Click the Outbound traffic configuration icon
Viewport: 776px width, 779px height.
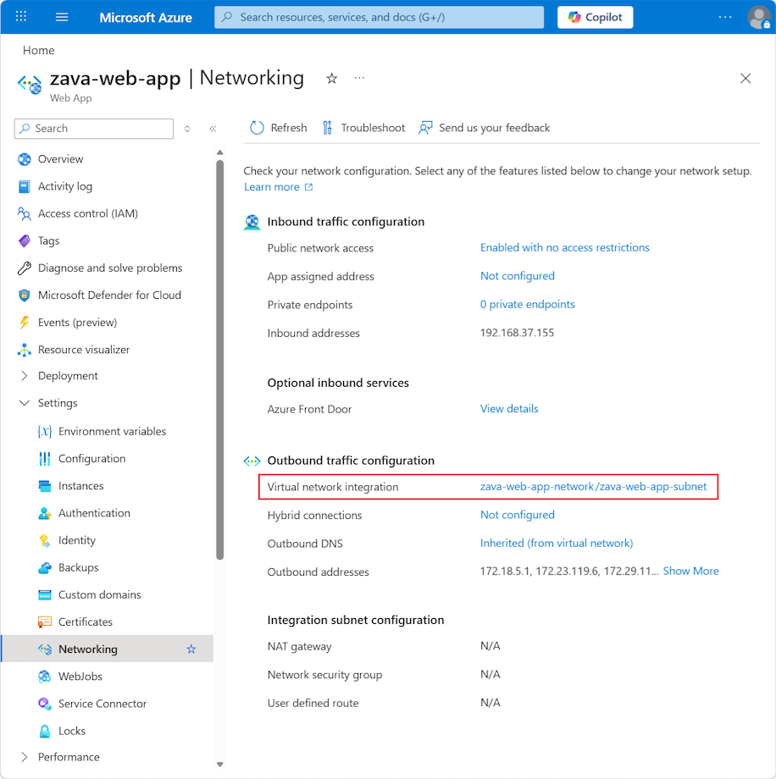click(252, 461)
